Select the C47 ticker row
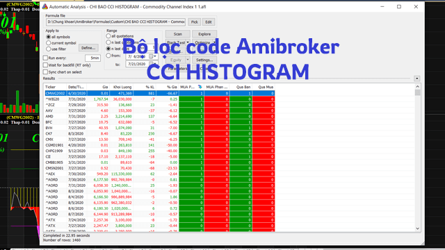Image resolution: width=445 pixels, height=250 pixels. pos(159,133)
